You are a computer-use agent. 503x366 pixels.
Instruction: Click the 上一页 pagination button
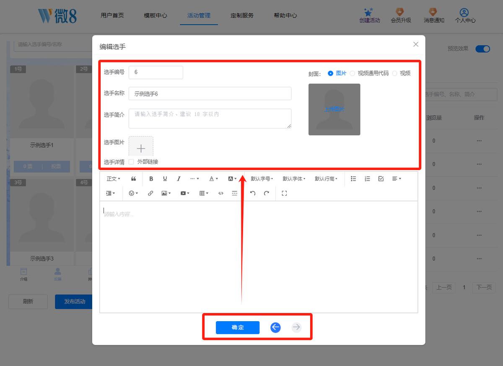click(x=444, y=287)
